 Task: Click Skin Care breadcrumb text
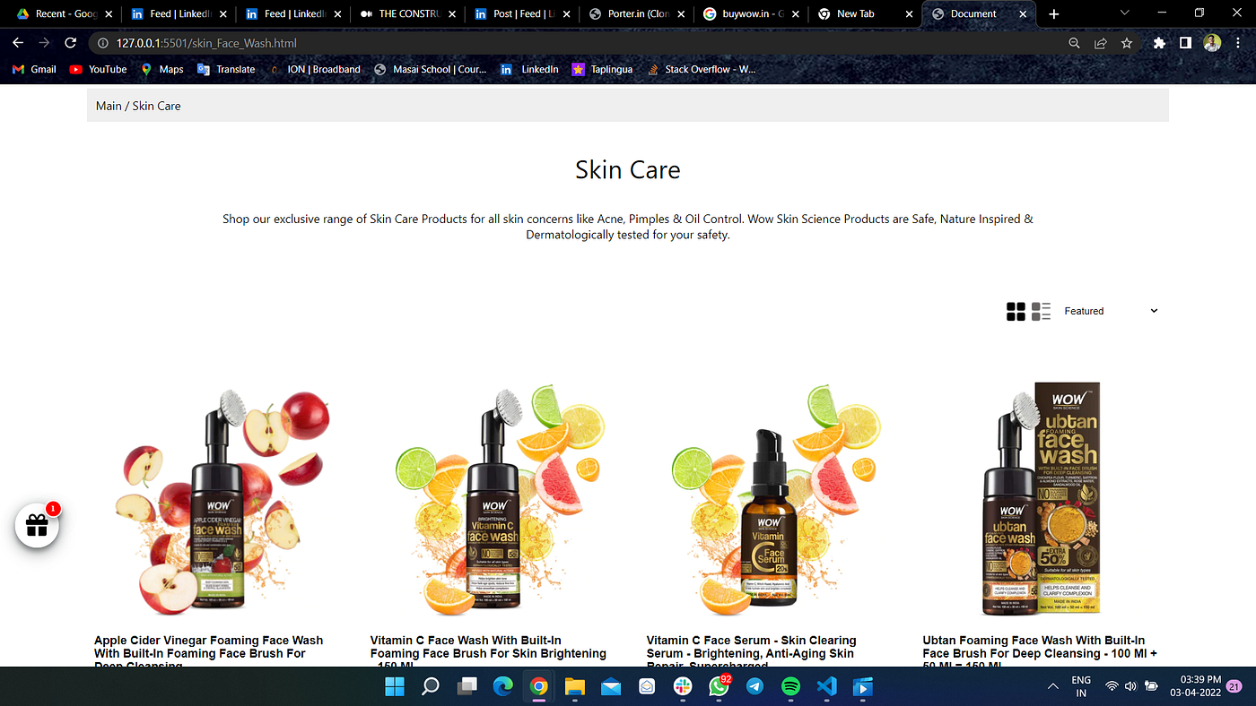(x=157, y=106)
